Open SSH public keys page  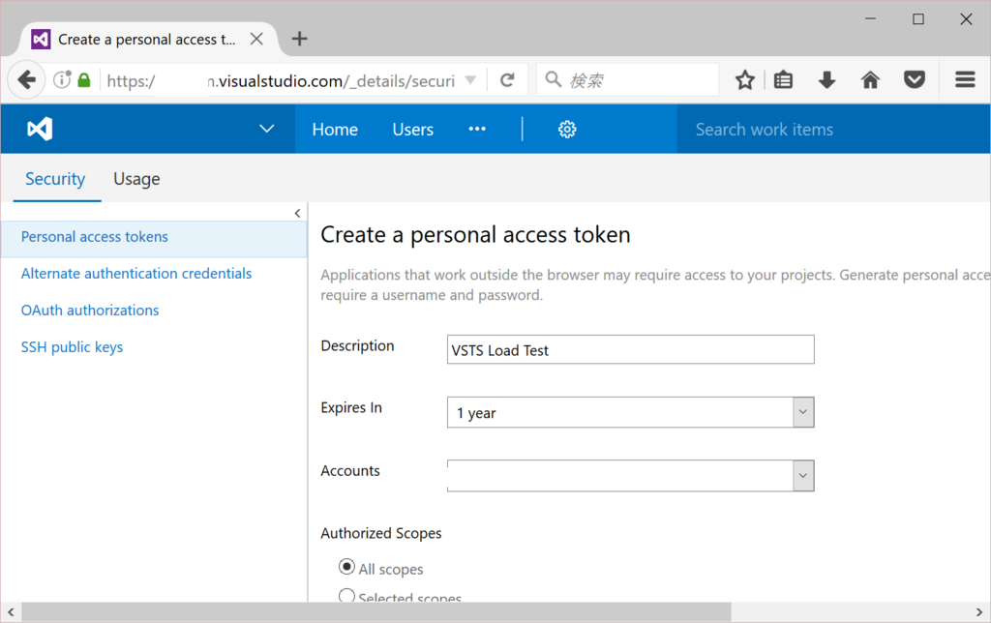pyautogui.click(x=72, y=347)
